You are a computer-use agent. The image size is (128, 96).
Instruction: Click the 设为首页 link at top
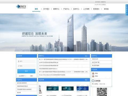tap(98, 2)
